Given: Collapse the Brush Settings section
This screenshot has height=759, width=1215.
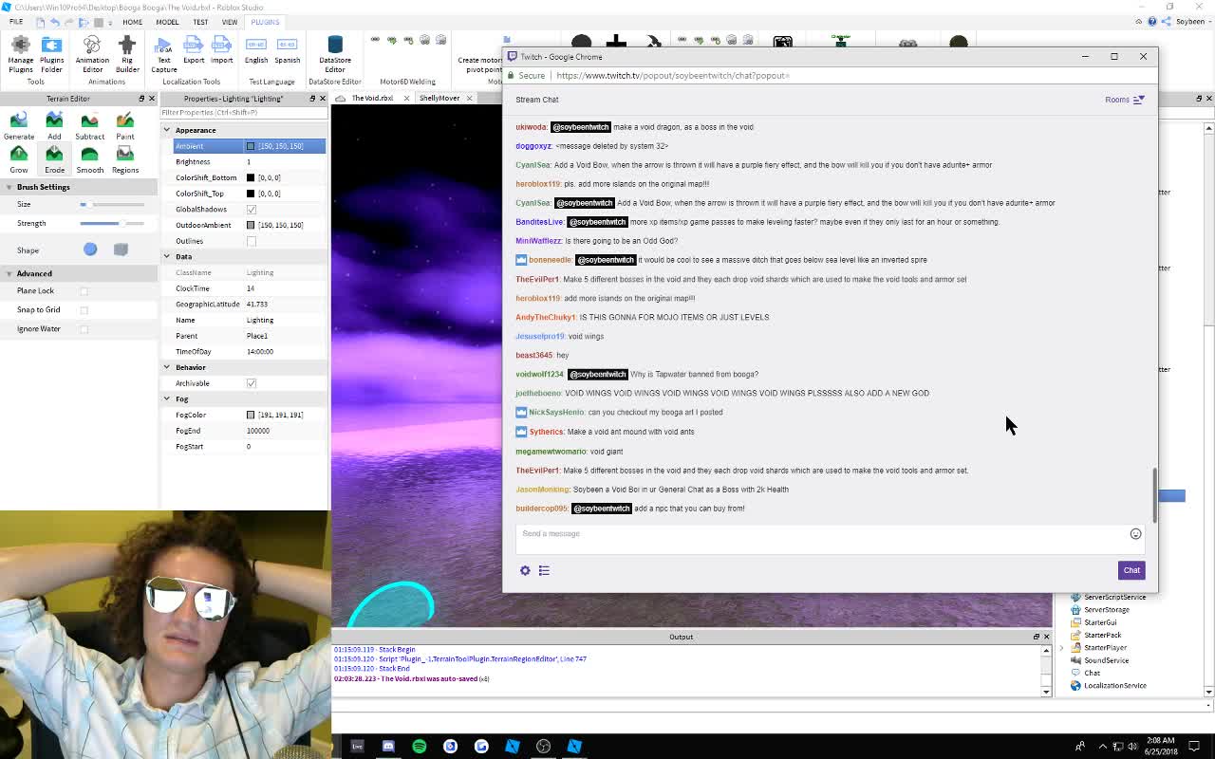Looking at the screenshot, I should 9,187.
